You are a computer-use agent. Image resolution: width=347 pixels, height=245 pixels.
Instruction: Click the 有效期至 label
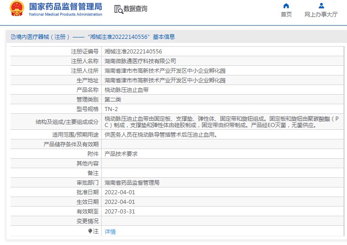click(x=87, y=212)
